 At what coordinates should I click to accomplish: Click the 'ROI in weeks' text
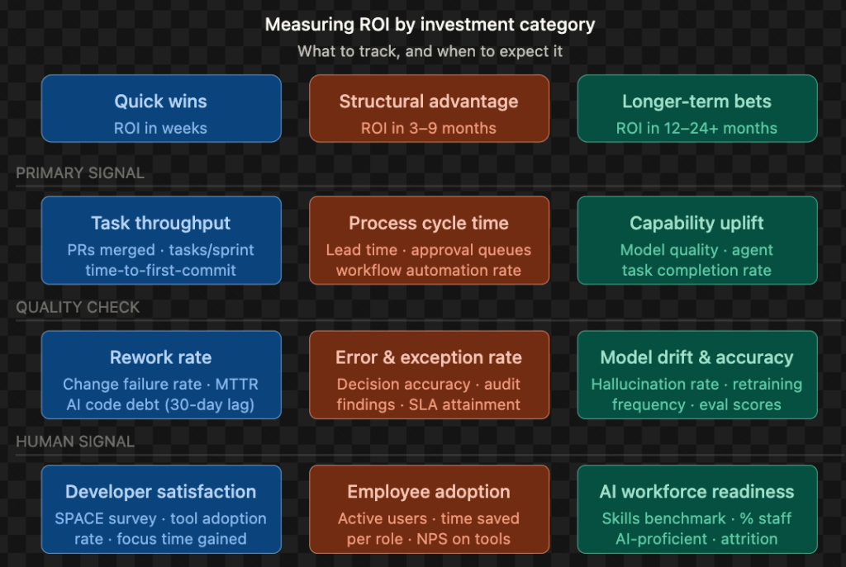point(161,128)
